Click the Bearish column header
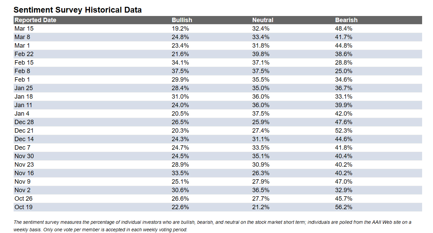This screenshot has height=233, width=433. tap(346, 20)
